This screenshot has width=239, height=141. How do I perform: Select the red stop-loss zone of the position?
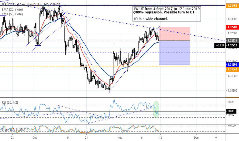(x=174, y=34)
